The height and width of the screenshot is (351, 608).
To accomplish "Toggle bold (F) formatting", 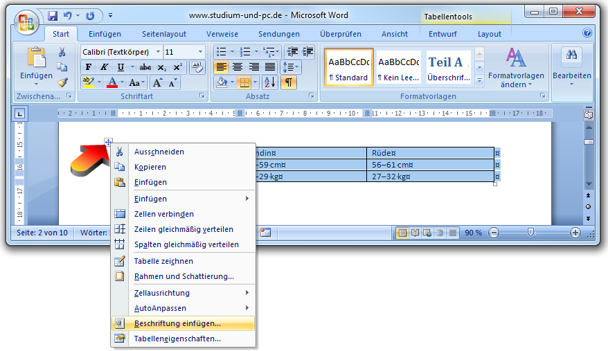I will tap(89, 67).
